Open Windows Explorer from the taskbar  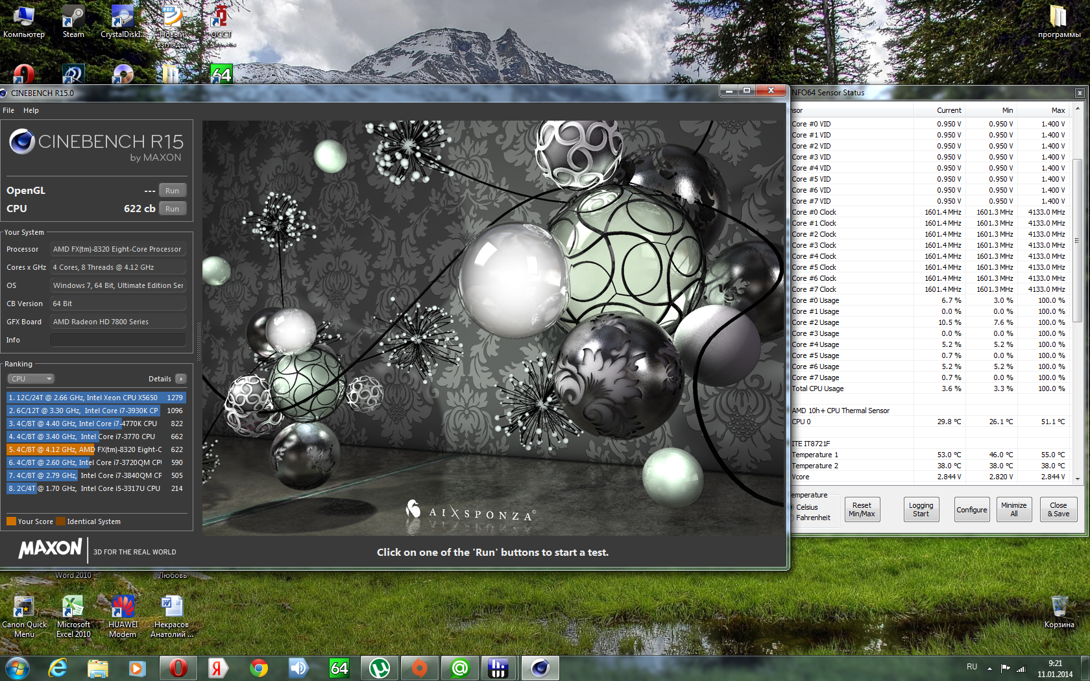click(97, 668)
